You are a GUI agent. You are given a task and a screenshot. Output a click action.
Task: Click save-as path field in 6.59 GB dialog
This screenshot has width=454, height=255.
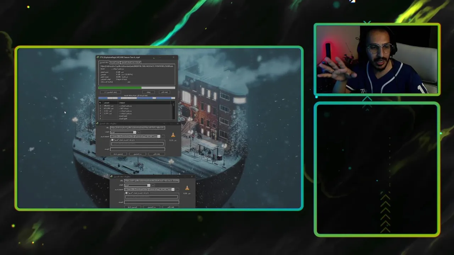pyautogui.click(x=149, y=189)
